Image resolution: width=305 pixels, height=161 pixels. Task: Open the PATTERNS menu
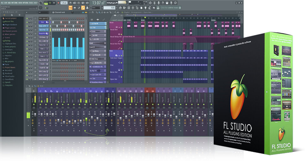(14, 3)
